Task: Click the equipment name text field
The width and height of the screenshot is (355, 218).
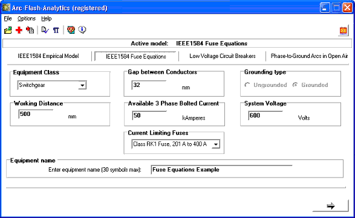Action: (x=222, y=170)
